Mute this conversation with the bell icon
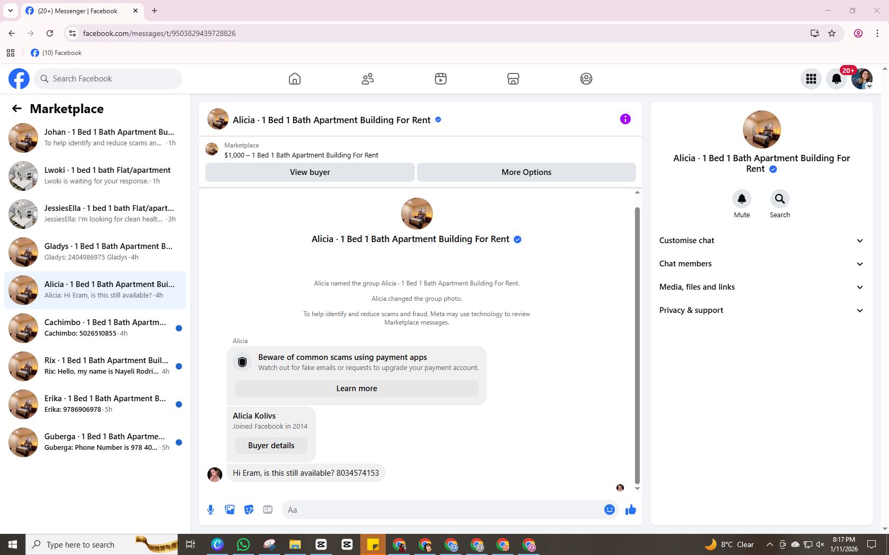 coord(742,199)
